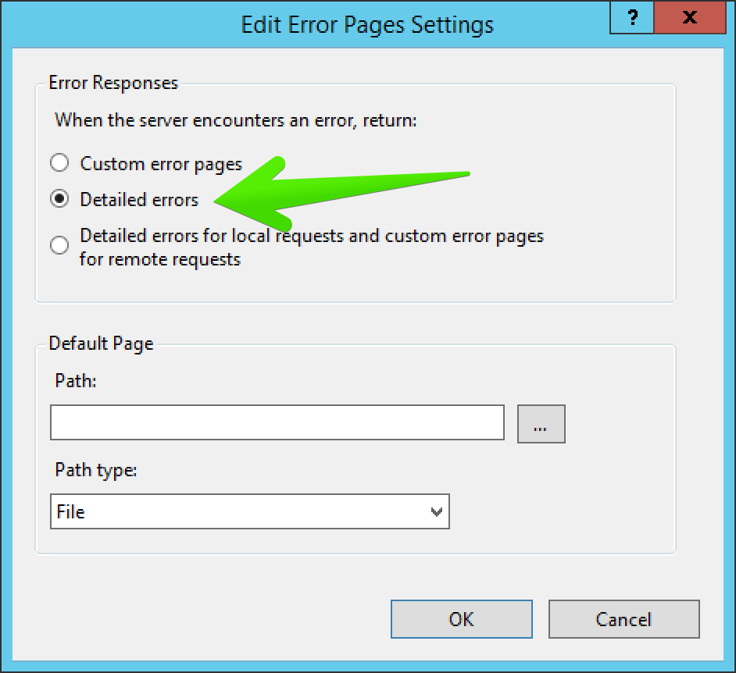Click the Error Responses group heading
Image resolution: width=736 pixels, height=673 pixels.
pos(113,83)
